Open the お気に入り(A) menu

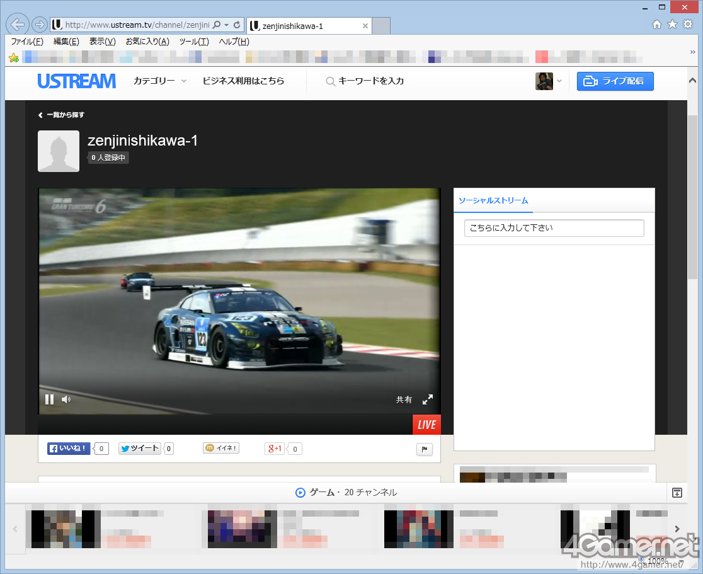(147, 42)
